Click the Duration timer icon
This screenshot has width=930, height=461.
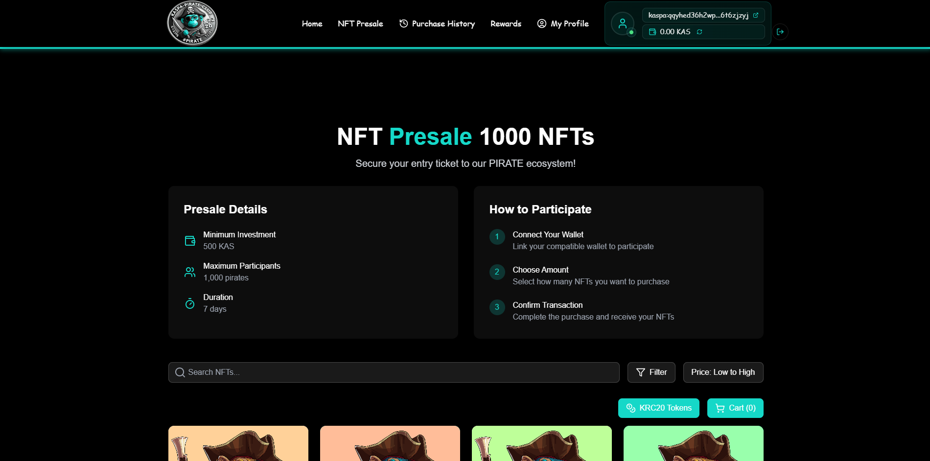point(190,303)
